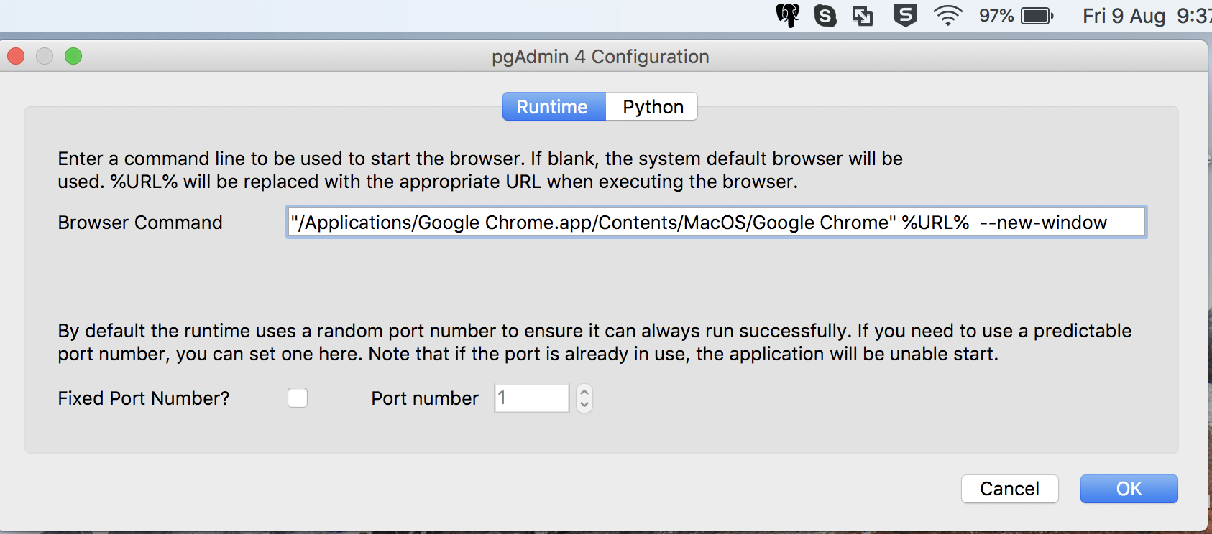Select the Runtime tab
1212x534 pixels.
coord(553,107)
